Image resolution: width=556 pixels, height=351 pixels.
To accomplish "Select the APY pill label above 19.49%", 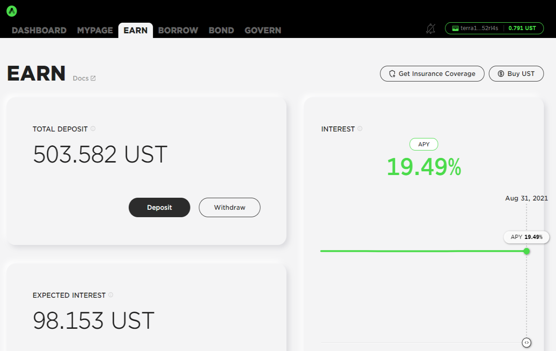I will pyautogui.click(x=424, y=144).
